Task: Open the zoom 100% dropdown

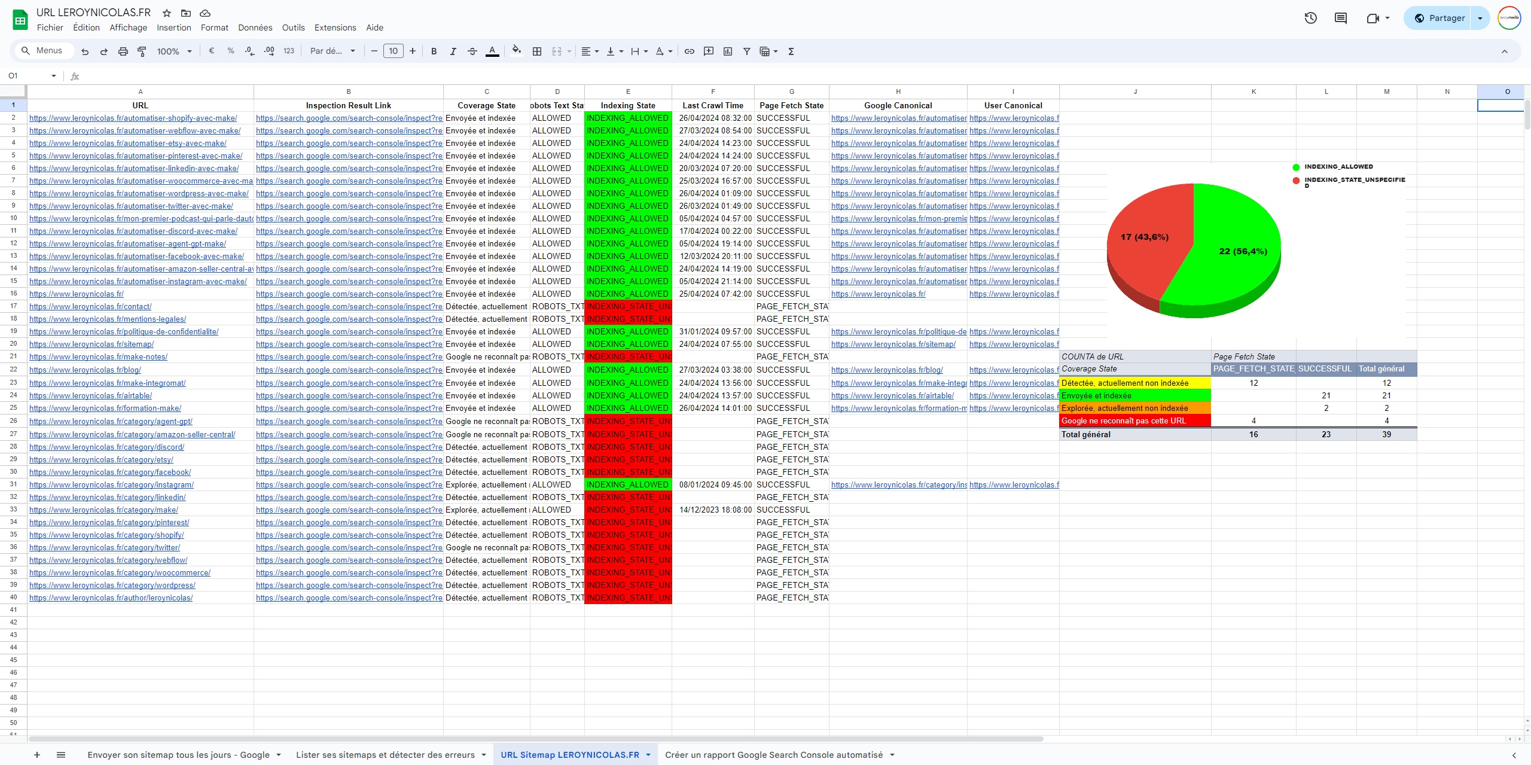Action: coord(174,51)
